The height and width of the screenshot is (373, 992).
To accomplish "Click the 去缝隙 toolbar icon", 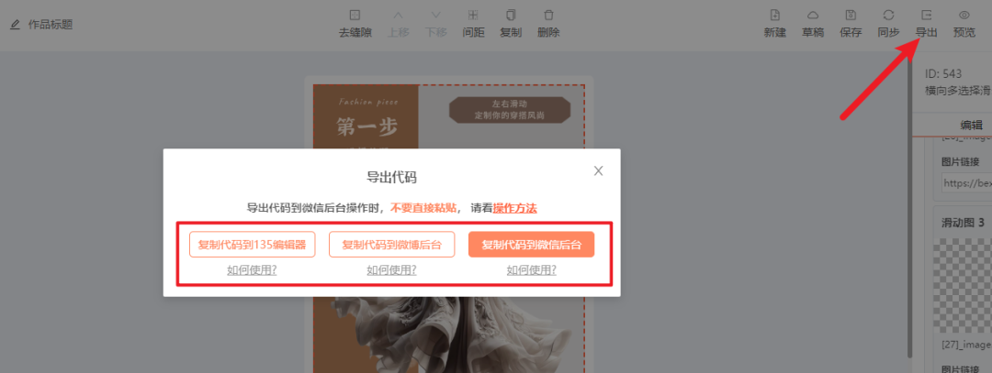I will (355, 15).
